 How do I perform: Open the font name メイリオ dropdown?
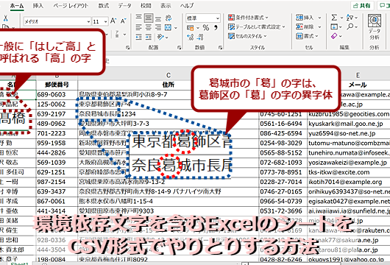pos(88,21)
